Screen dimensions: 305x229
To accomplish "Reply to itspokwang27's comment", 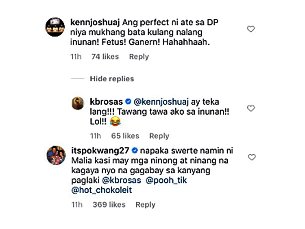I will (145, 205).
